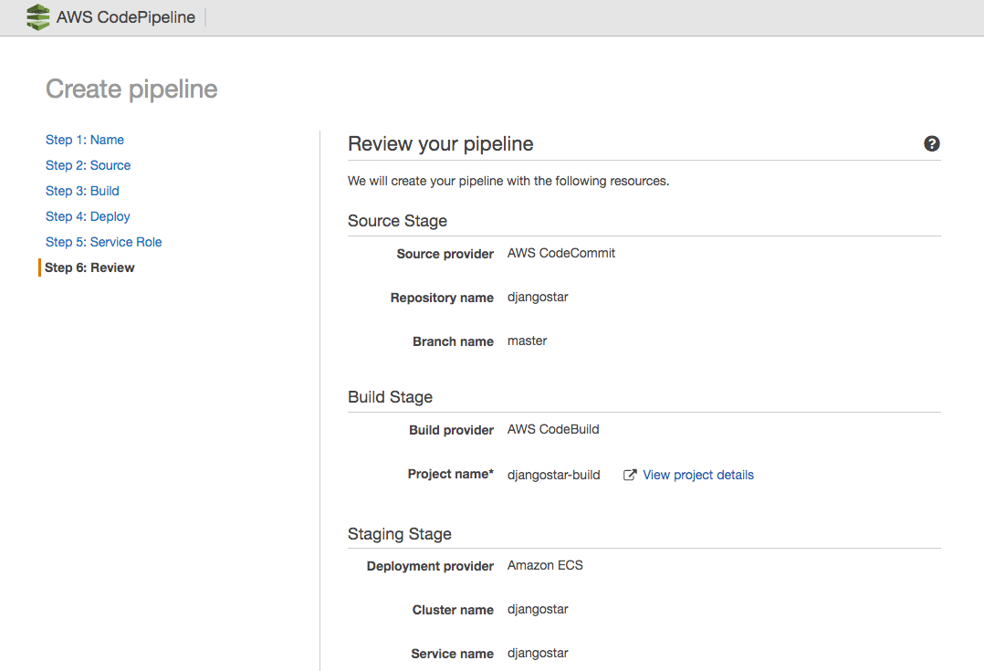Go to Step 3: Build
This screenshot has height=671, width=984.
[82, 191]
